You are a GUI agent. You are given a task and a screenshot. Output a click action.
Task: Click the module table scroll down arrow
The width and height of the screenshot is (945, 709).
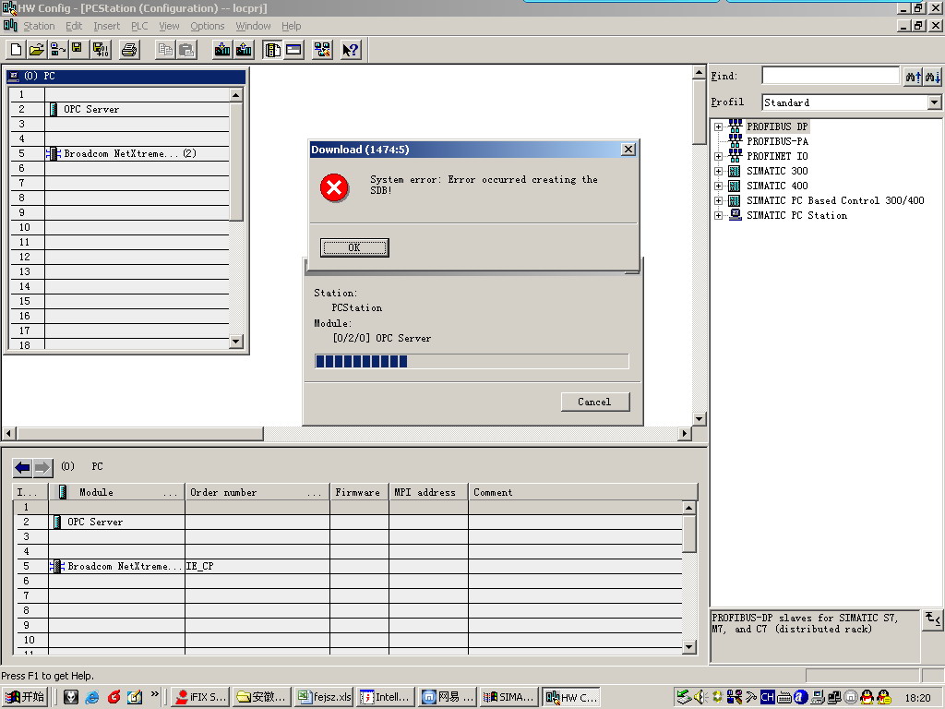tap(689, 647)
